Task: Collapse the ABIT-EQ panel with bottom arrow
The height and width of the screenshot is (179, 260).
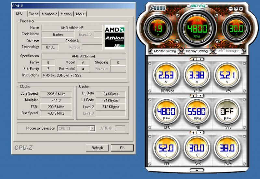Action: [x=197, y=170]
